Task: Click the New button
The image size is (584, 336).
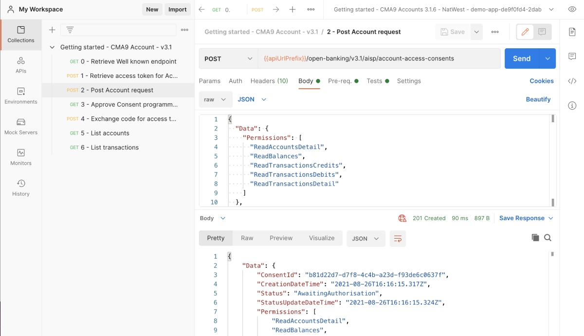Action: point(152,9)
